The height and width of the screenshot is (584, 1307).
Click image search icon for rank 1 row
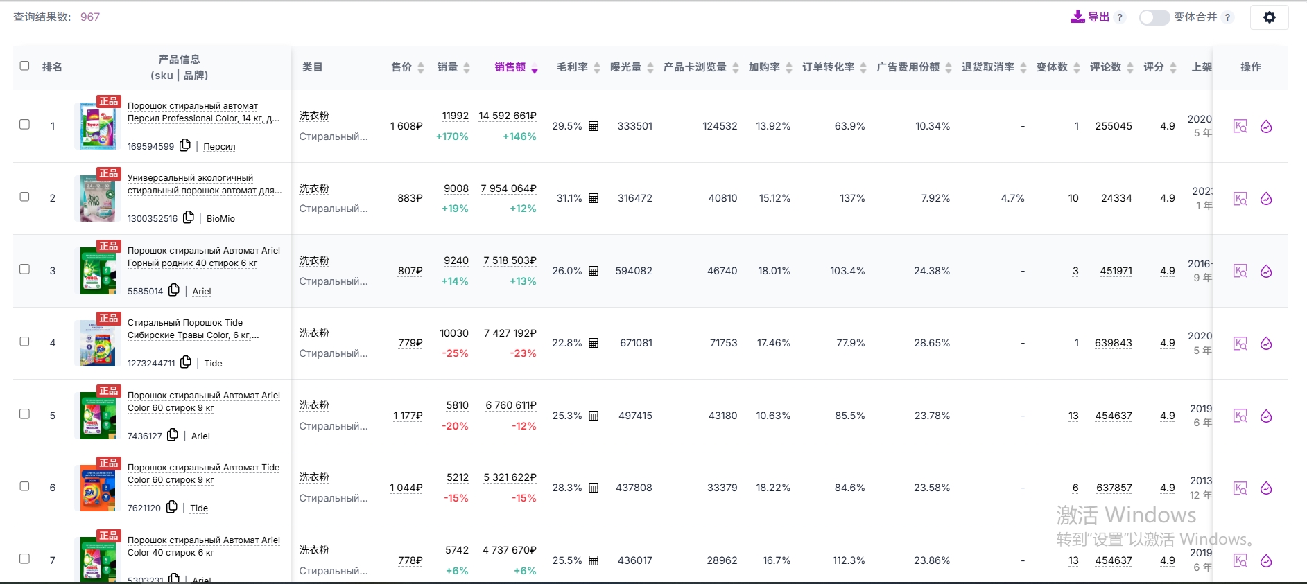[x=1240, y=126]
